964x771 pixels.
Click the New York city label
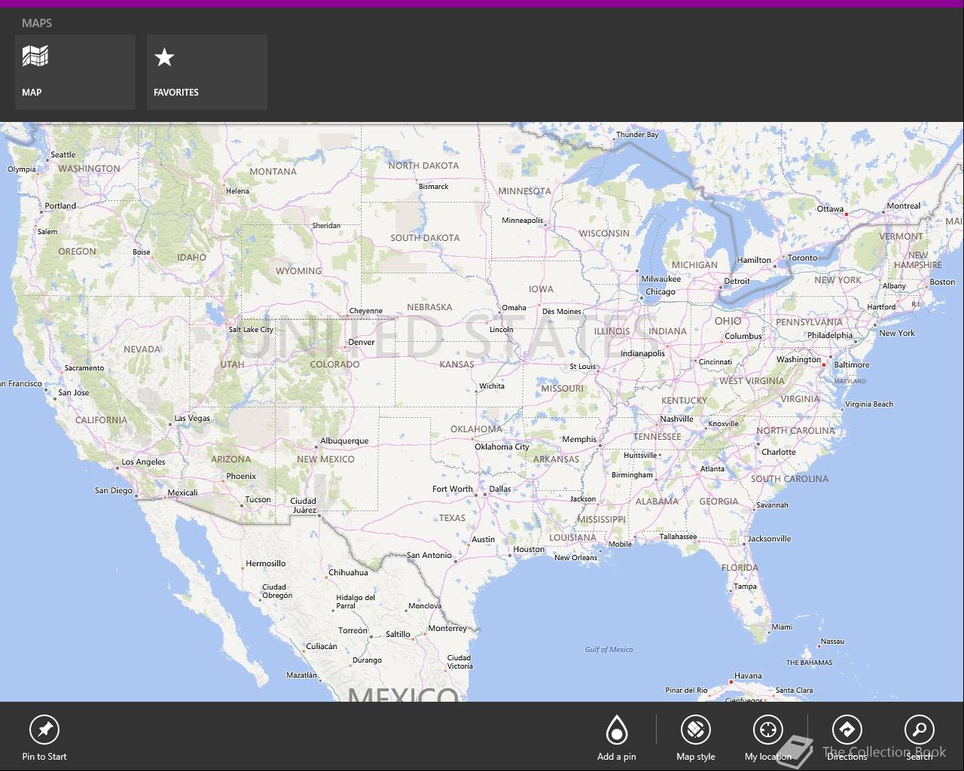[x=897, y=333]
